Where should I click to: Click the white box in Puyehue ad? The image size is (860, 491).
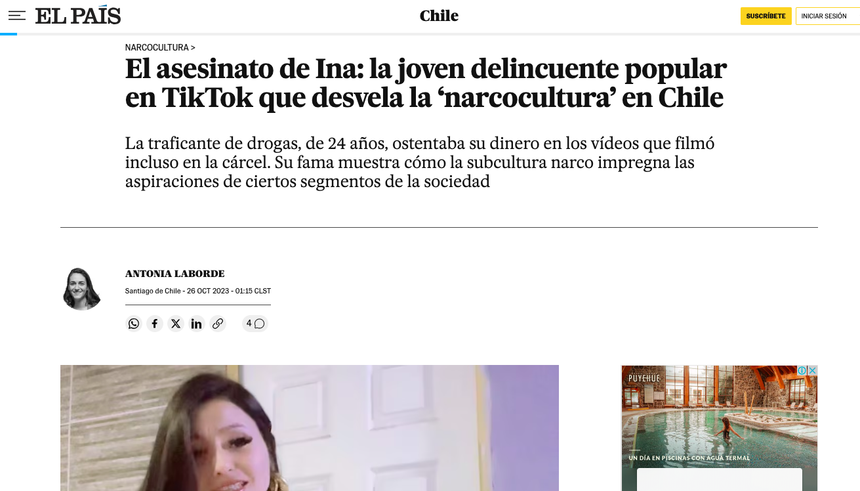tap(719, 479)
